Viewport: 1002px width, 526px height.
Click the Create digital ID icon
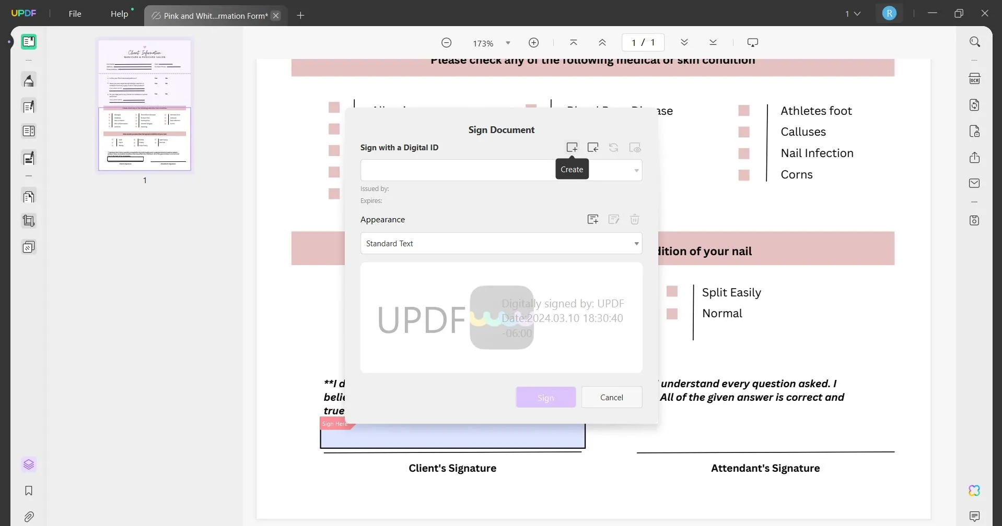pyautogui.click(x=572, y=148)
